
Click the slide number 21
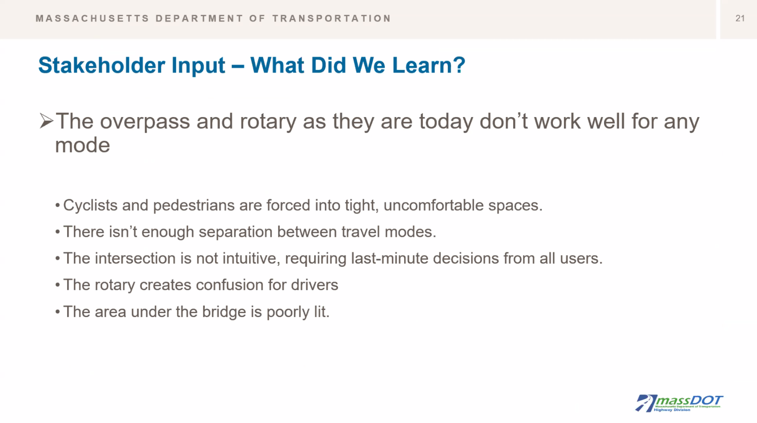[740, 18]
